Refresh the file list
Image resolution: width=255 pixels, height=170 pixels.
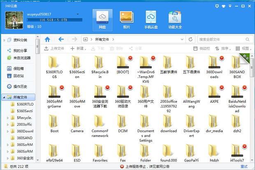click(190, 39)
